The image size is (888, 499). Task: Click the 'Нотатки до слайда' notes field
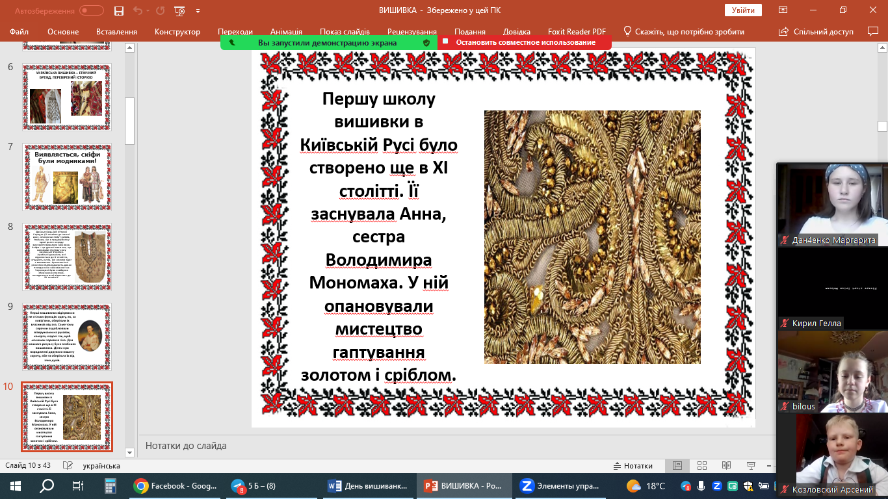click(186, 446)
